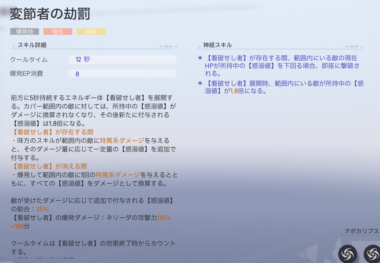Click the first diamond bullet in 神経スキル
Image resolution: width=380 pixels, height=263 pixels.
click(200, 58)
